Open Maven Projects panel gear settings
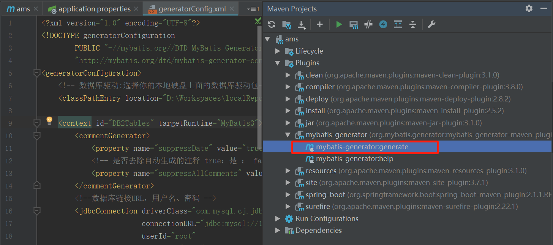Viewport: 553px width, 245px height. coord(529,8)
